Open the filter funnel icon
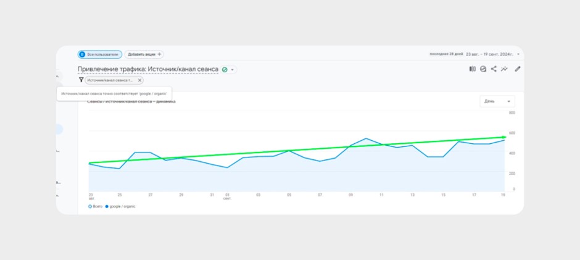Image resolution: width=580 pixels, height=260 pixels. [x=81, y=80]
